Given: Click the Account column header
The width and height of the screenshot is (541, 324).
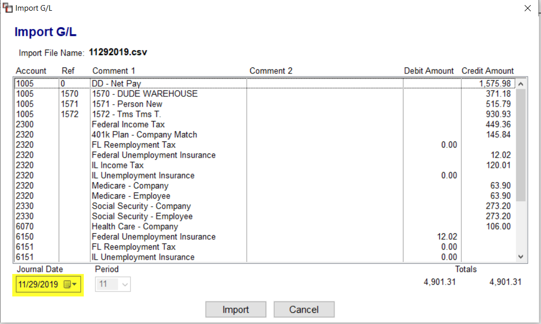Looking at the screenshot, I should 31,70.
